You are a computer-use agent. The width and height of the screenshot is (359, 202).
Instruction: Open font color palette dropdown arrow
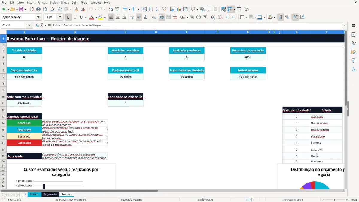click(96, 17)
